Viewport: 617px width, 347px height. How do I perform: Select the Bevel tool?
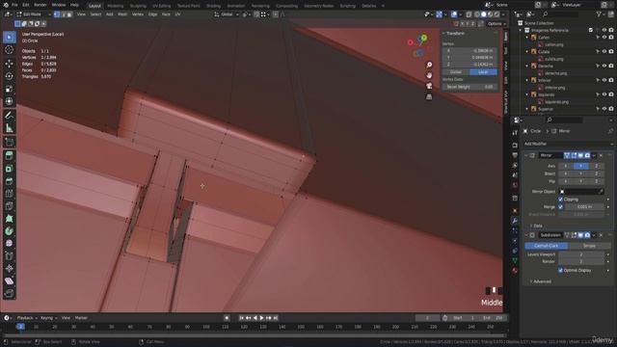[x=9, y=181]
